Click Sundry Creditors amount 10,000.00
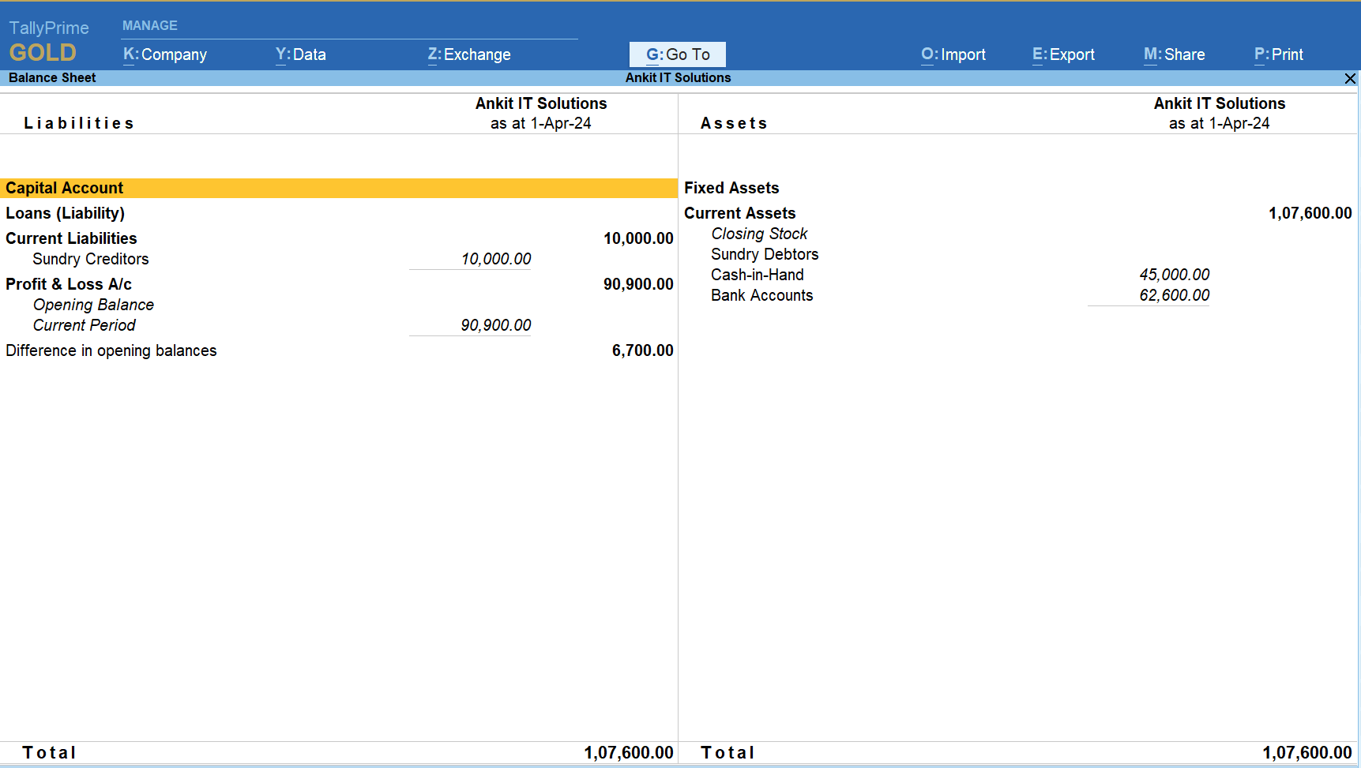Screen dimensions: 1361x768 [496, 259]
